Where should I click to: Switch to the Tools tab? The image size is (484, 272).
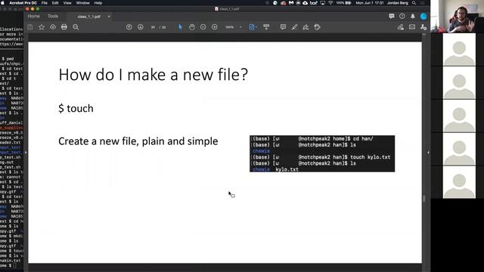(x=53, y=16)
